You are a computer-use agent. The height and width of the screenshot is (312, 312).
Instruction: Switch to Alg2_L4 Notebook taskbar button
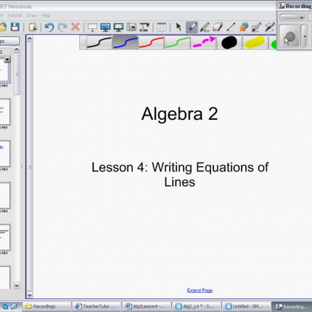[x=197, y=306]
